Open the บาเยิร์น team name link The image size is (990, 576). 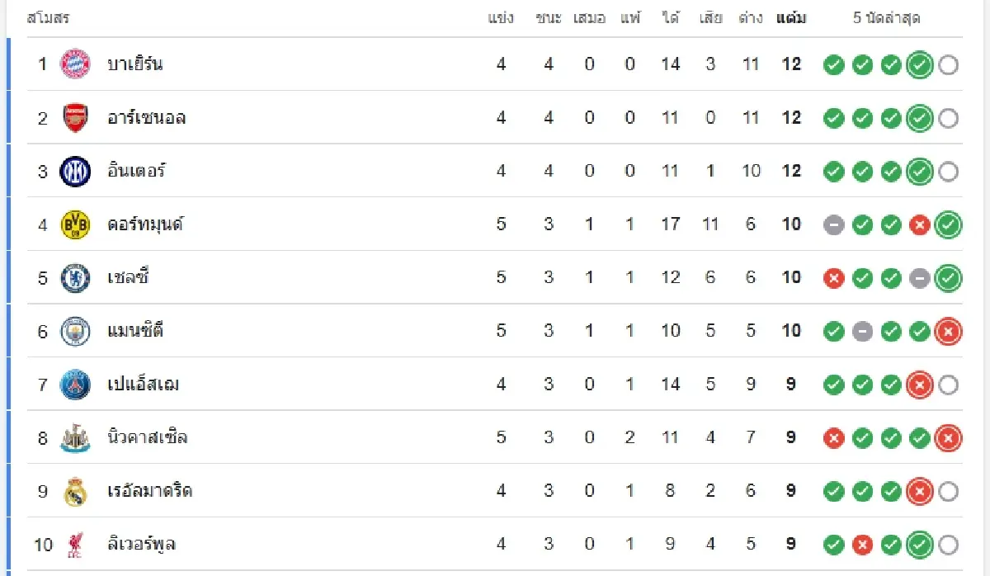tap(134, 64)
